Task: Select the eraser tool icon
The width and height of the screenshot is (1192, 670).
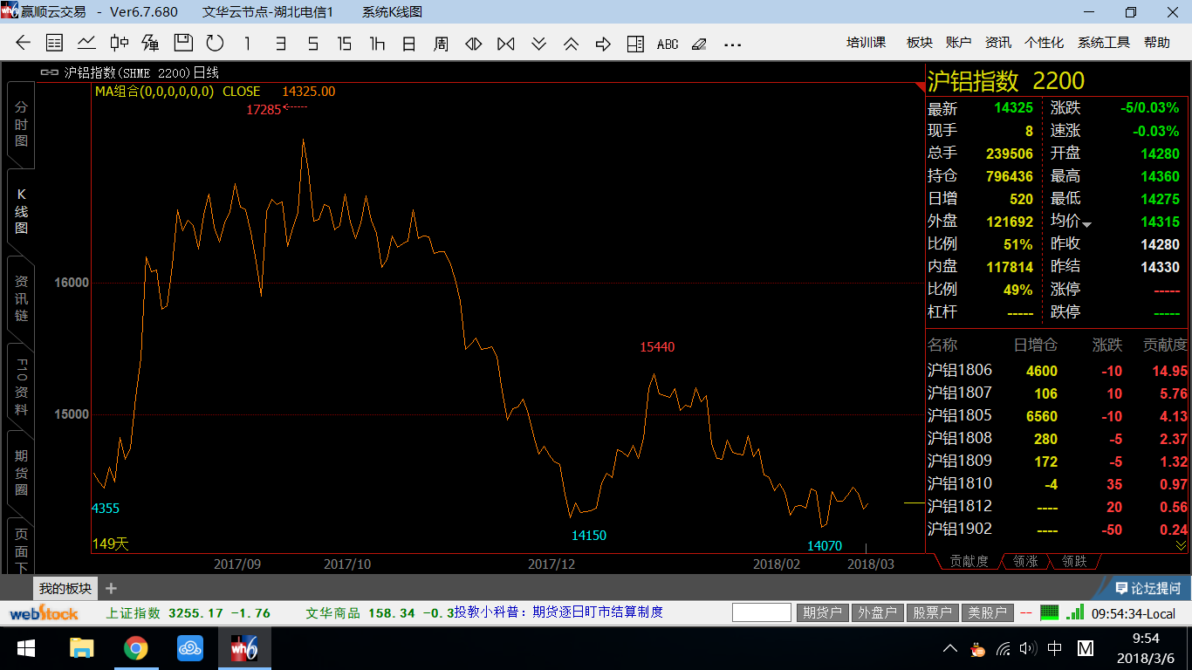Action: [699, 44]
